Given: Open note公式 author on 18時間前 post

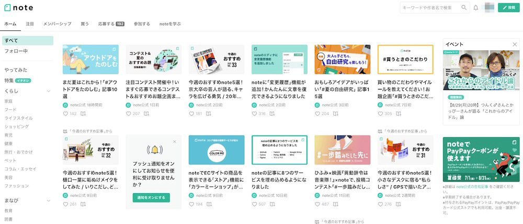Looking at the screenshot, I should coord(78,105).
